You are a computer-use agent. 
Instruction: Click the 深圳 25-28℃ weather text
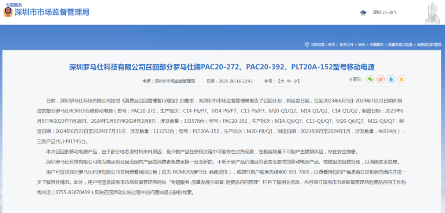click(x=385, y=13)
